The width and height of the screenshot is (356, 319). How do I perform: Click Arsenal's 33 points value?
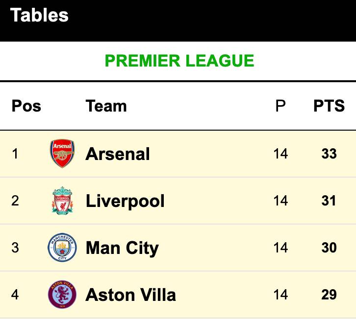point(329,154)
